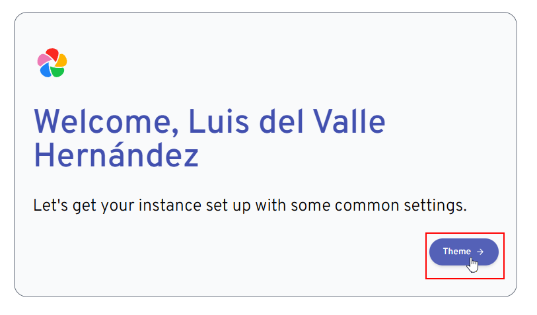Image resolution: width=537 pixels, height=315 pixels.
Task: Click "Hernández" in the welcome heading
Action: pos(116,155)
